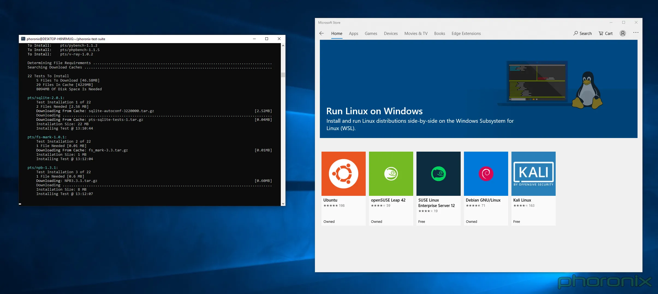Viewport: 658px width, 294px height.
Task: Click the Kali Linux logo tile
Action: 533,174
